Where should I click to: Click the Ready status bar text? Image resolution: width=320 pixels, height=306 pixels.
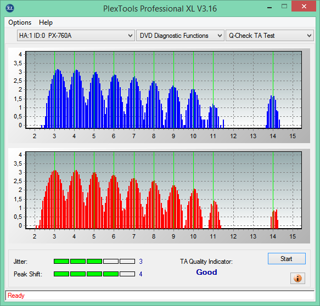pyautogui.click(x=16, y=295)
